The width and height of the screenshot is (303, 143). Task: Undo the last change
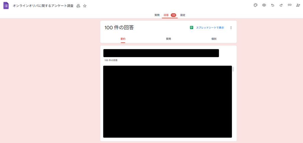coord(273,5)
